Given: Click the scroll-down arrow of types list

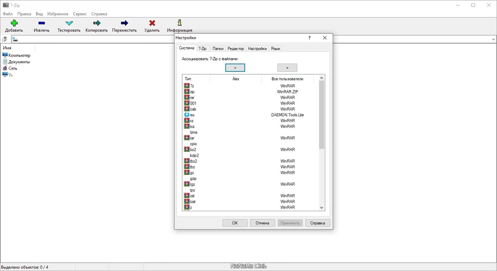Looking at the screenshot, I should (x=322, y=208).
